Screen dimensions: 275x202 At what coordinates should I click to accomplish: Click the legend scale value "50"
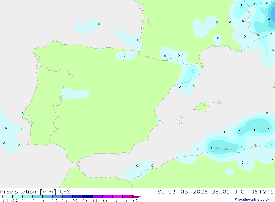[x=134, y=200]
